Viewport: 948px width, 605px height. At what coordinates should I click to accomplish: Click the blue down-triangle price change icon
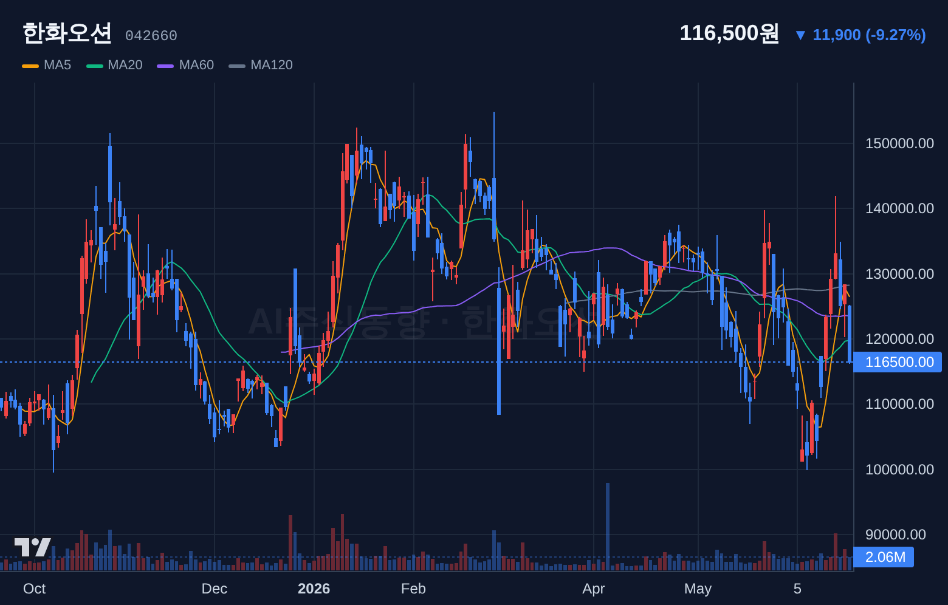coord(800,35)
